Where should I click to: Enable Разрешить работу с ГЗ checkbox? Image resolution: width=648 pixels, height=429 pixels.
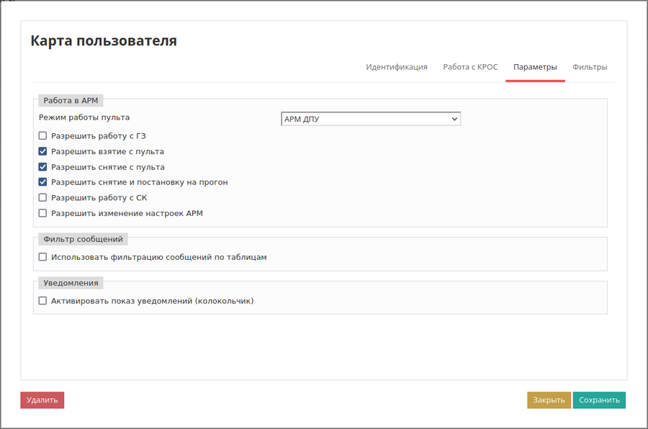pos(43,135)
